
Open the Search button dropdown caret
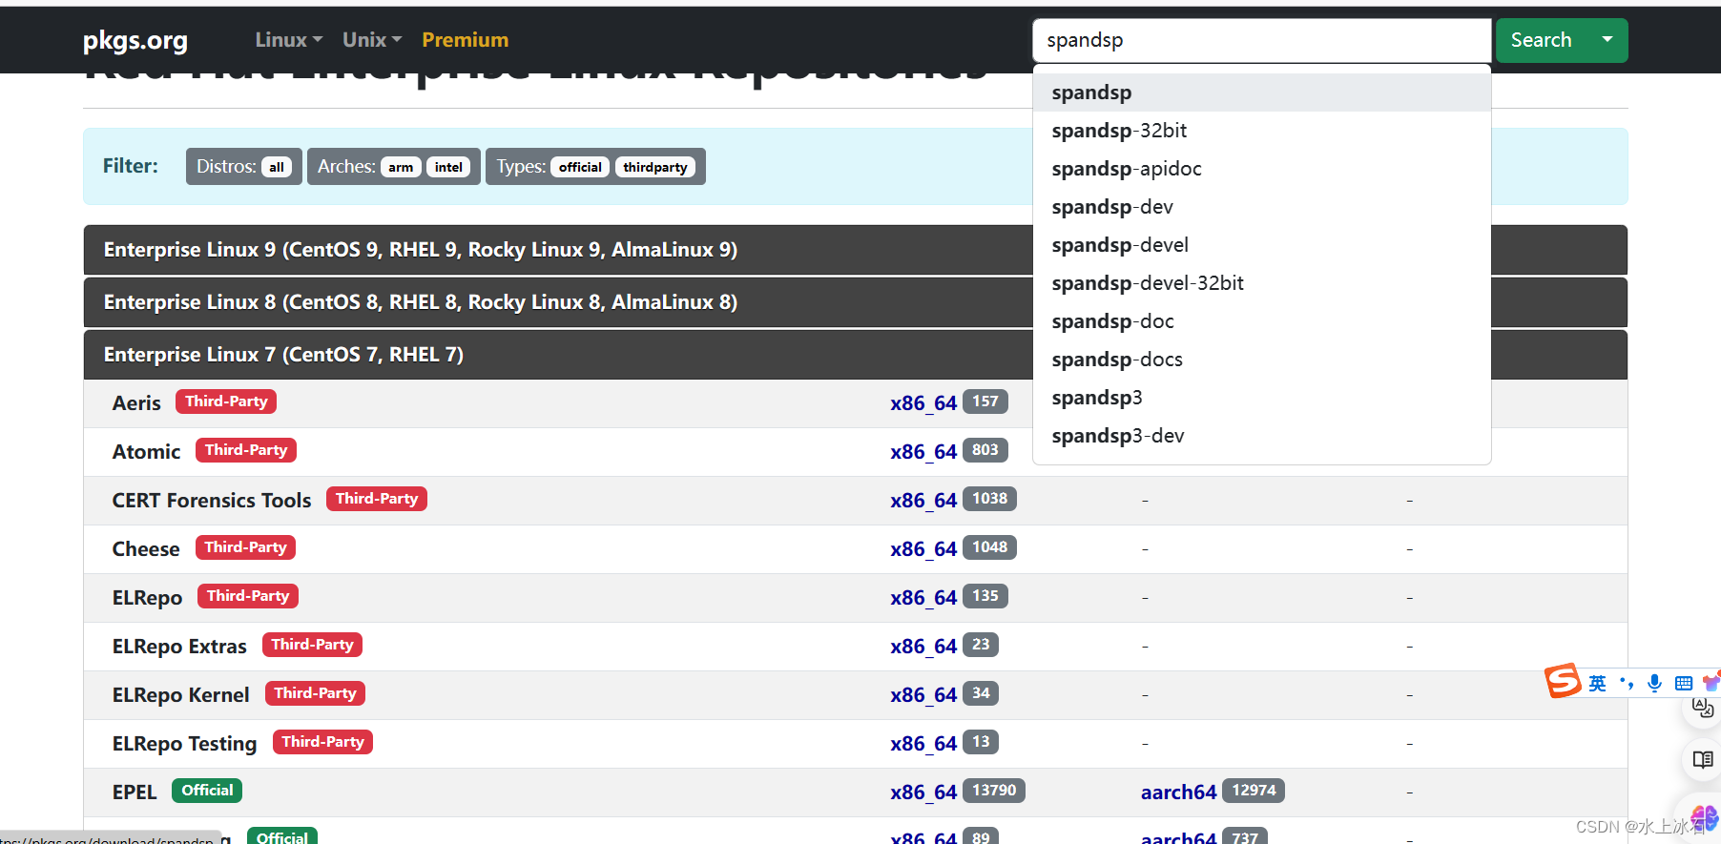click(x=1607, y=40)
